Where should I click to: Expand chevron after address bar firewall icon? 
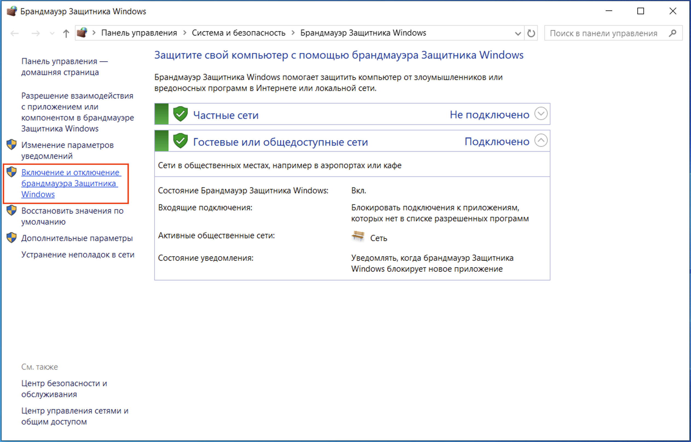94,33
